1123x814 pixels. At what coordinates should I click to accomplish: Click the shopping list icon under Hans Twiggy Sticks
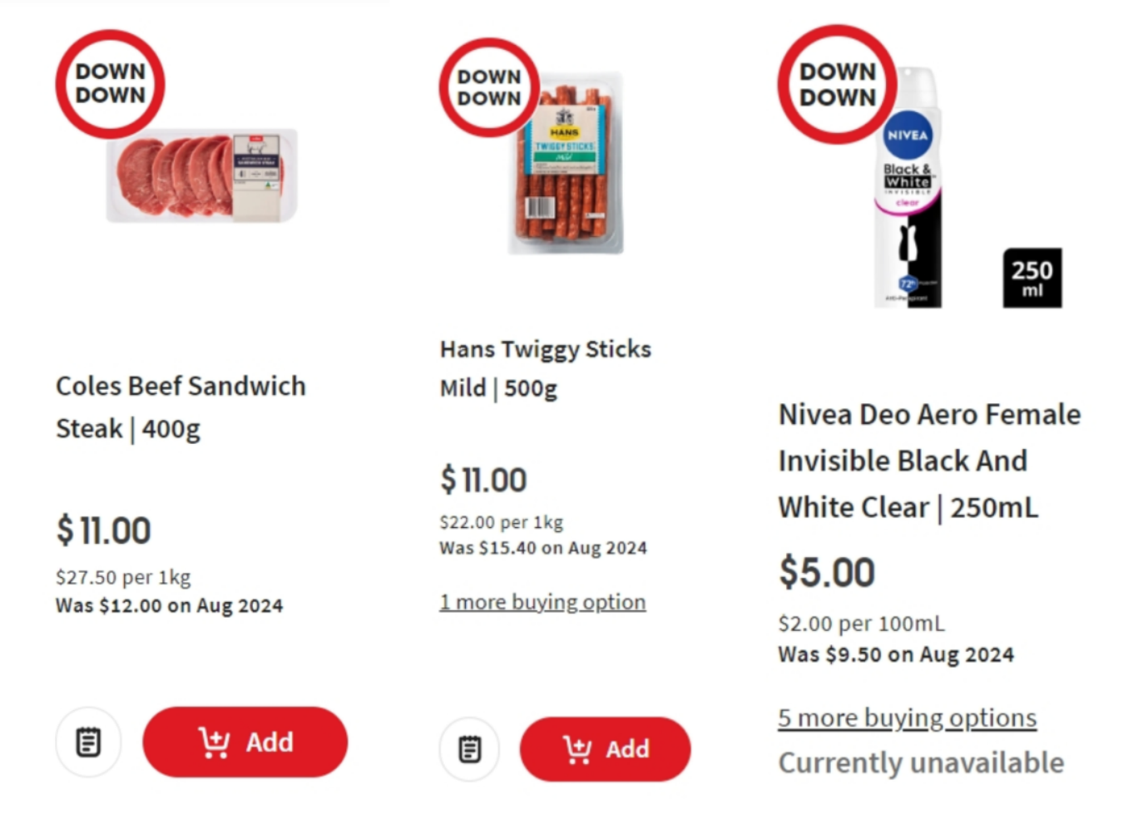point(470,749)
